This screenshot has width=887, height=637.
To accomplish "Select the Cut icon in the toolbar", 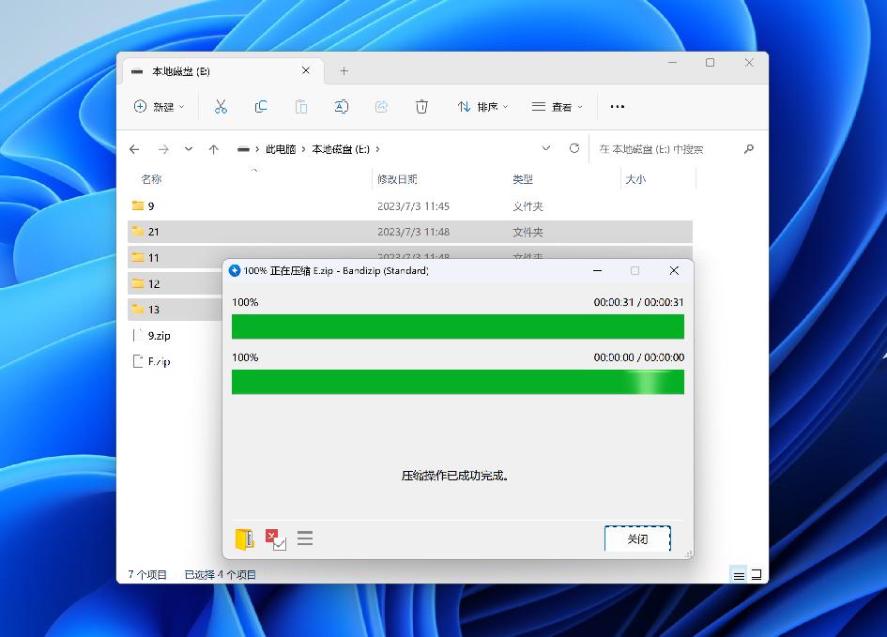I will click(x=222, y=106).
